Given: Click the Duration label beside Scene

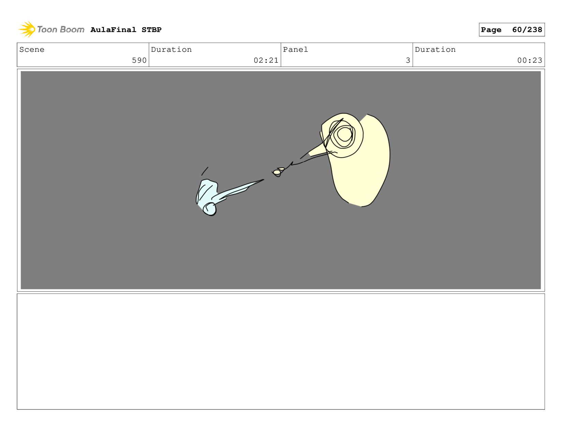Looking at the screenshot, I should [x=171, y=49].
